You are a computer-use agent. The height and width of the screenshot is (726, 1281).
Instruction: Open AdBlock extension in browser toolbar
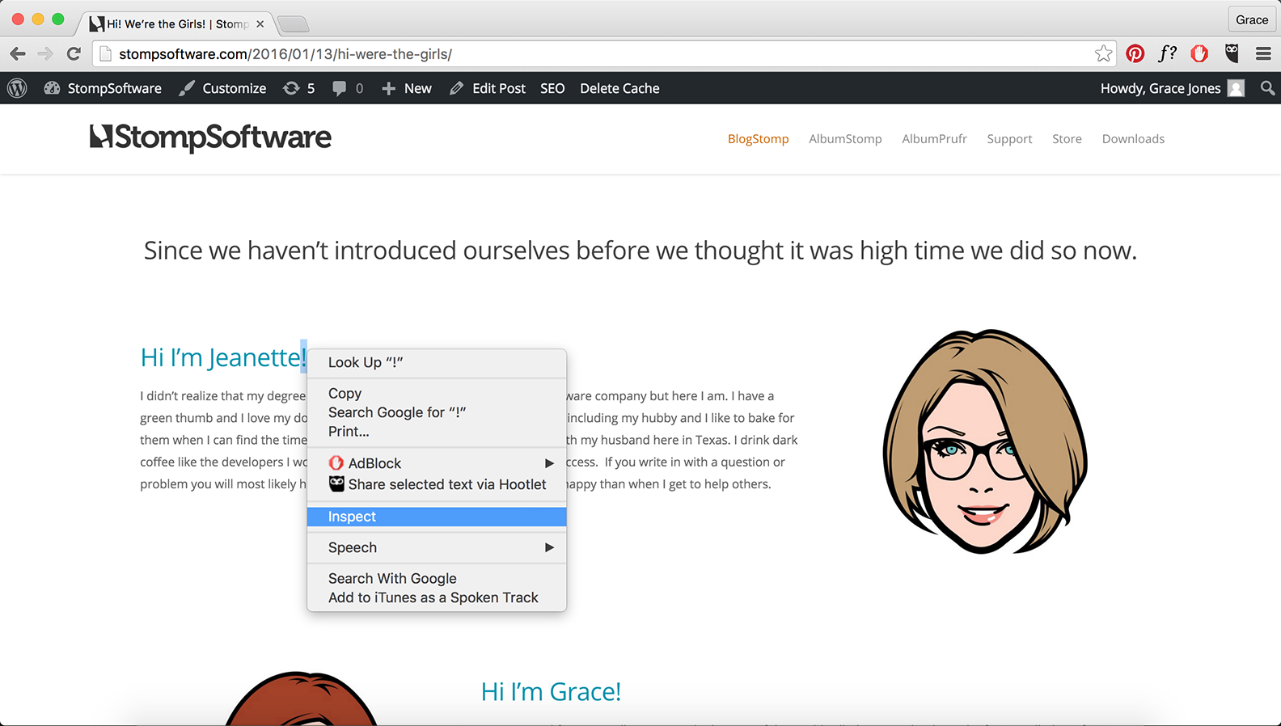pos(1199,54)
